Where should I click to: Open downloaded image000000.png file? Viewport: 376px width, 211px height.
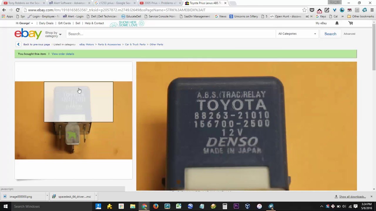click(x=23, y=197)
